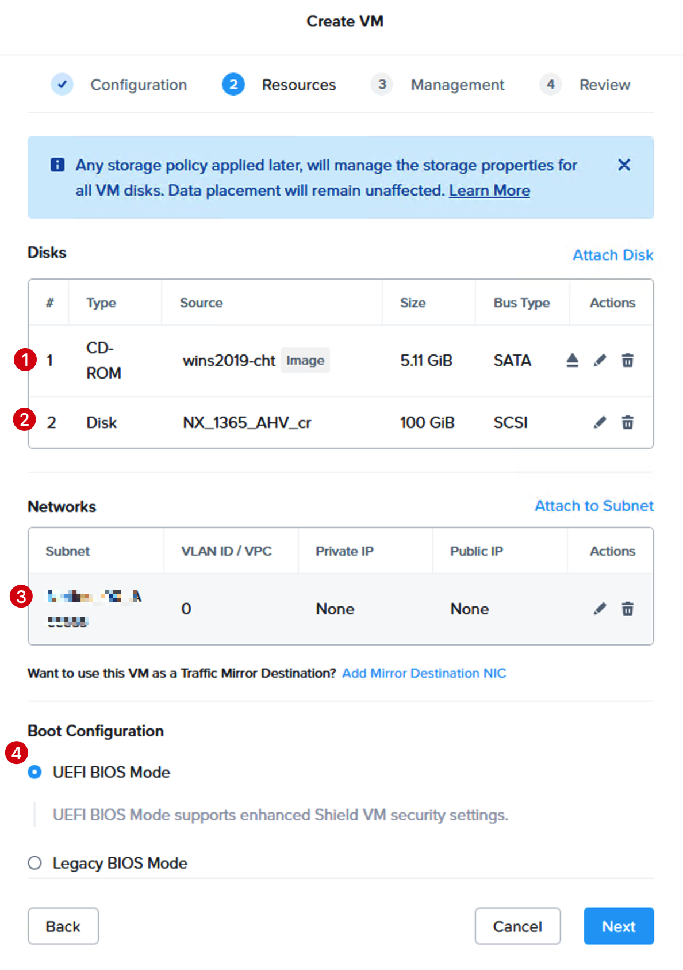Edit the attached subnet network entry

point(600,609)
